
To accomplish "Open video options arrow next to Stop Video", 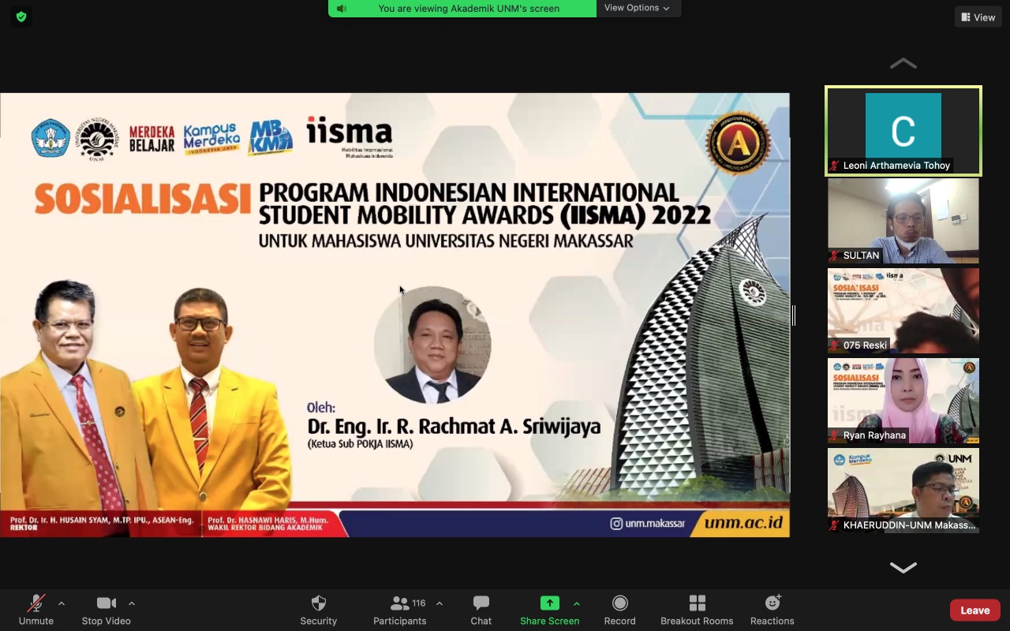I will point(132,604).
